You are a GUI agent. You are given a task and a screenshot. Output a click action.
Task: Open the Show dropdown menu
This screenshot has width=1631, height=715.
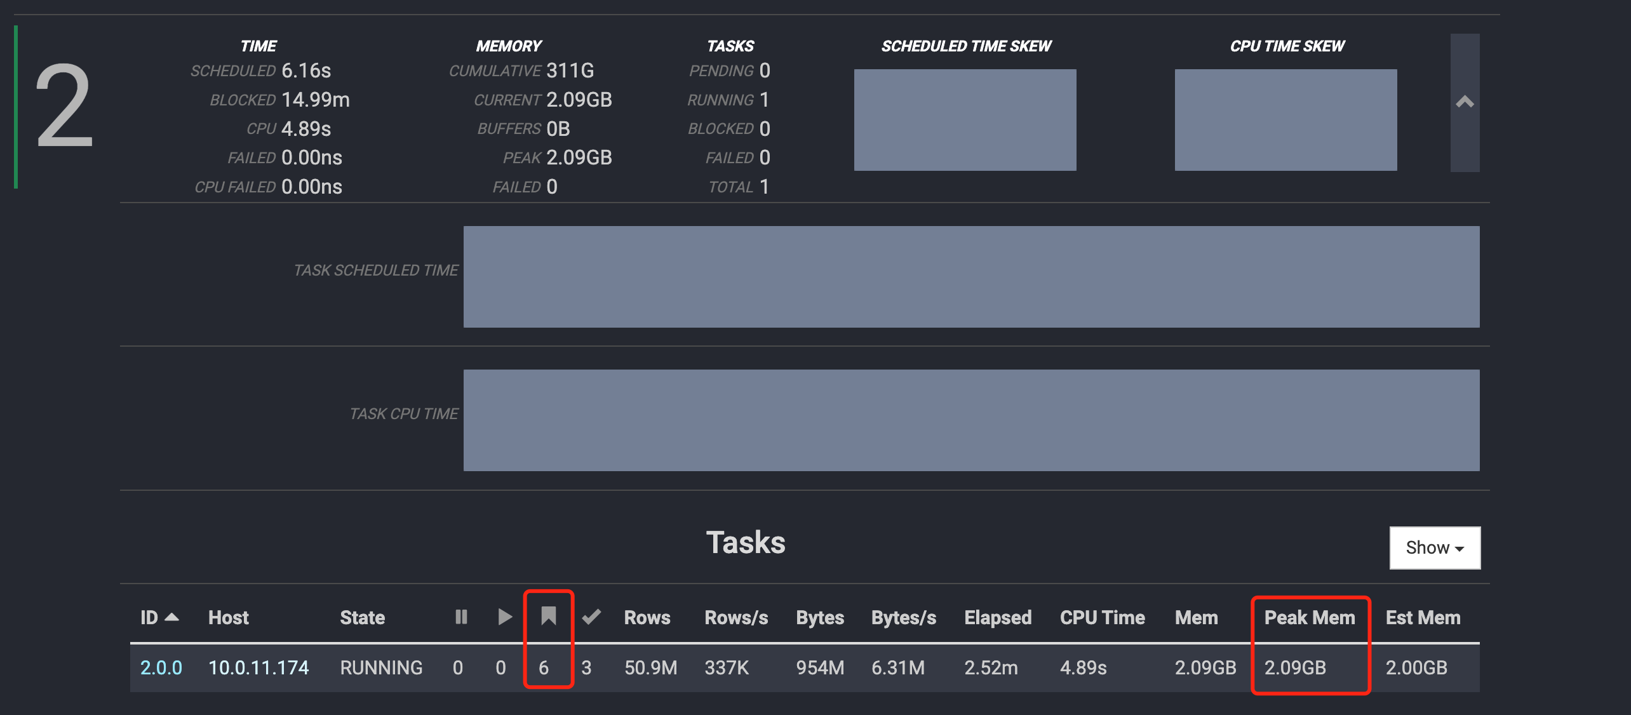[x=1434, y=547]
